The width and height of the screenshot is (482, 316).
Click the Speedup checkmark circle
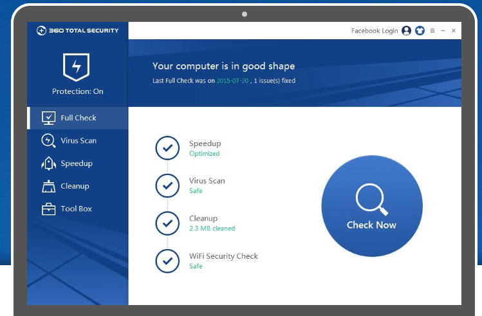(x=167, y=148)
